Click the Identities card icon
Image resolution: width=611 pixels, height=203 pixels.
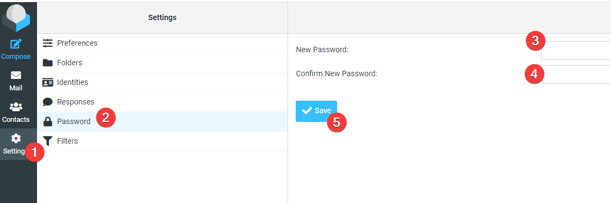click(x=47, y=83)
